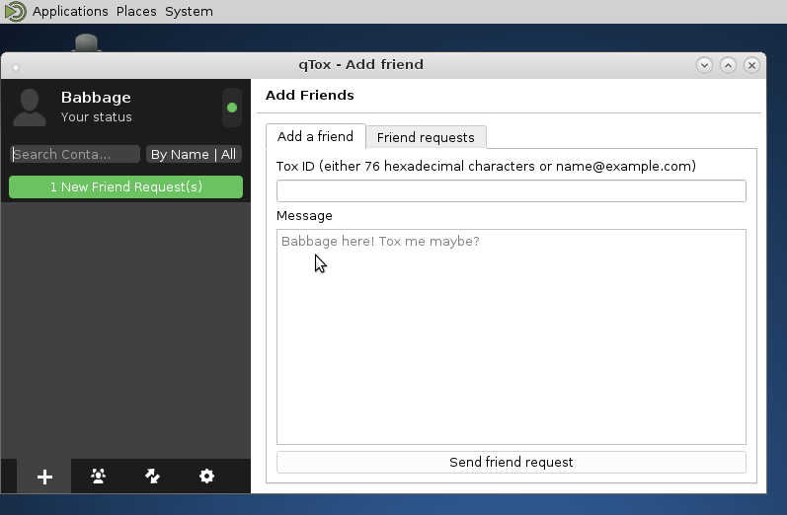Click the hat icon on desktop

tap(87, 43)
